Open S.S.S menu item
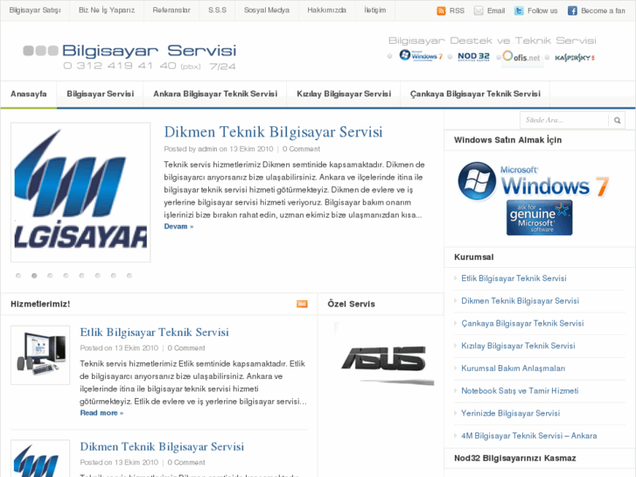The image size is (636, 477). (218, 11)
